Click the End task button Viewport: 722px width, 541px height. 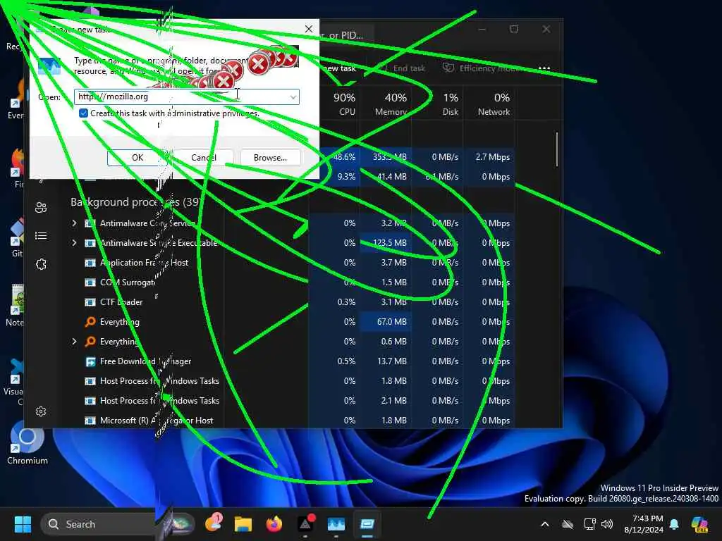click(403, 68)
